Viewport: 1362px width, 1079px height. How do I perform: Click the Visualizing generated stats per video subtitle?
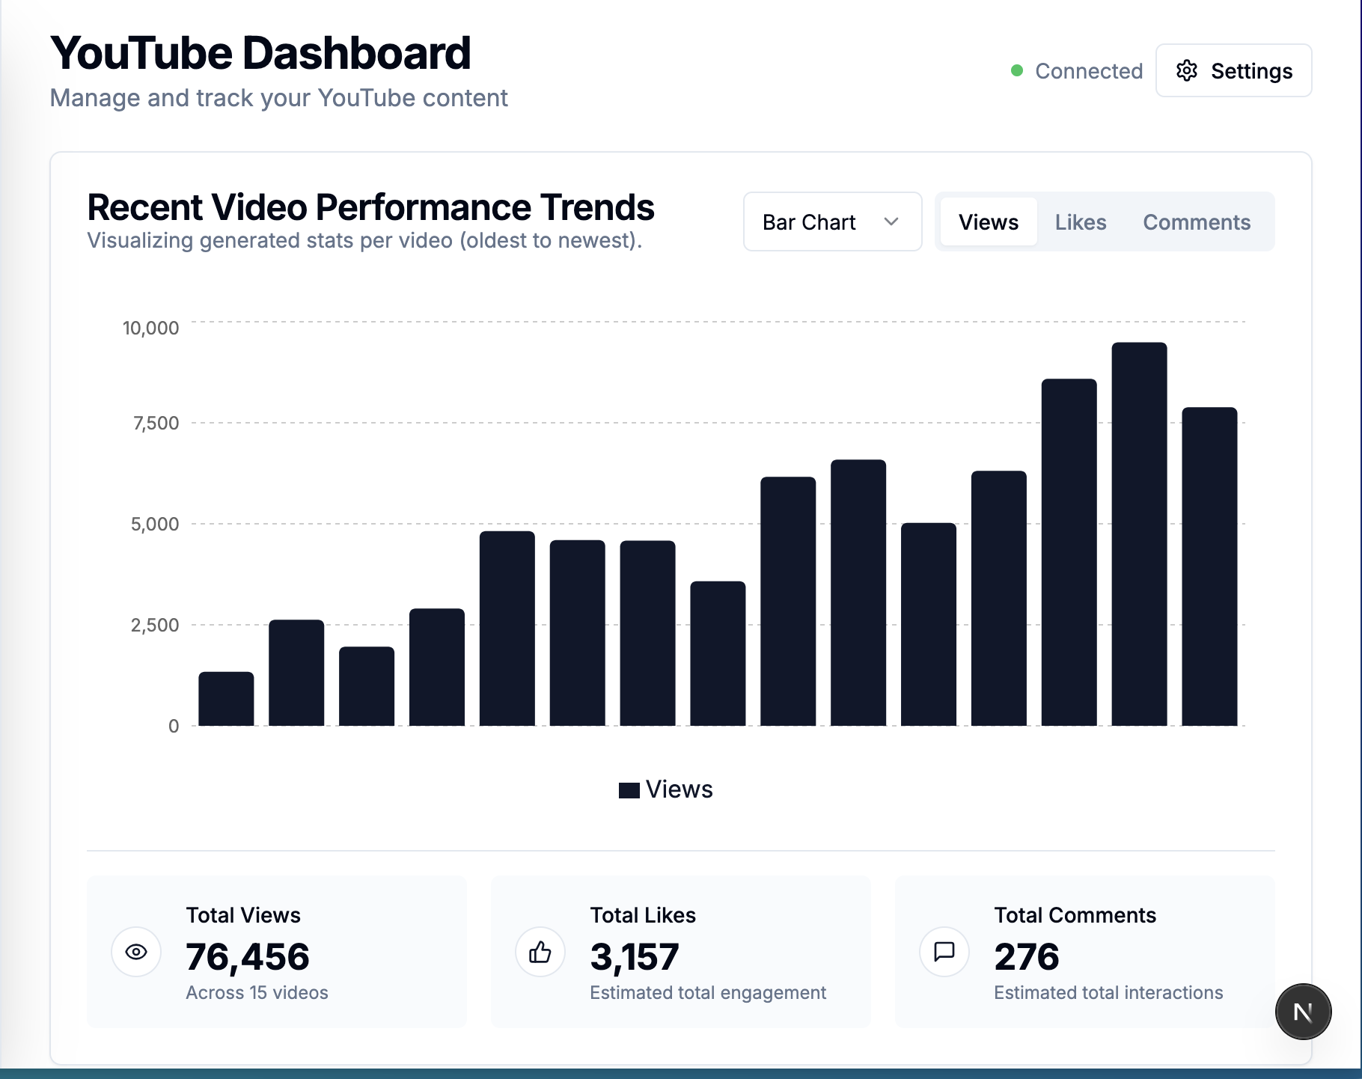(x=364, y=240)
